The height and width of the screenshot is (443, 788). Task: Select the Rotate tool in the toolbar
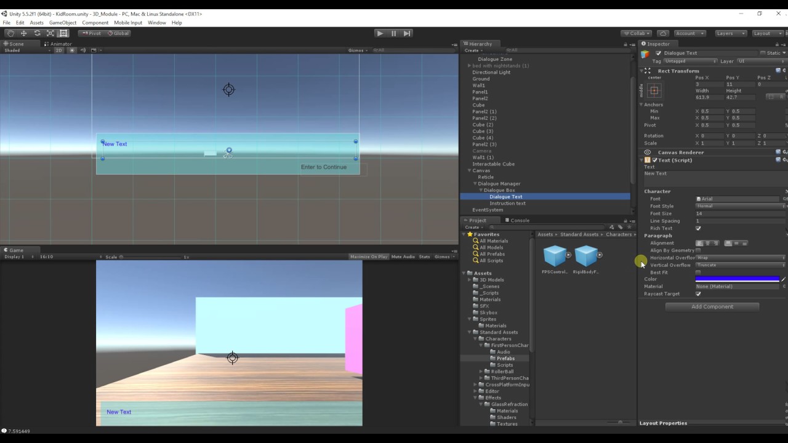click(x=38, y=33)
